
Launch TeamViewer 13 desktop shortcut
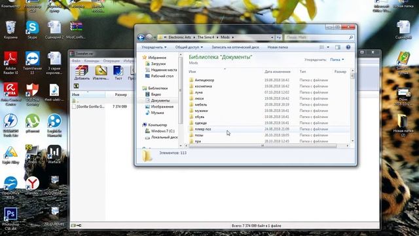32,62
